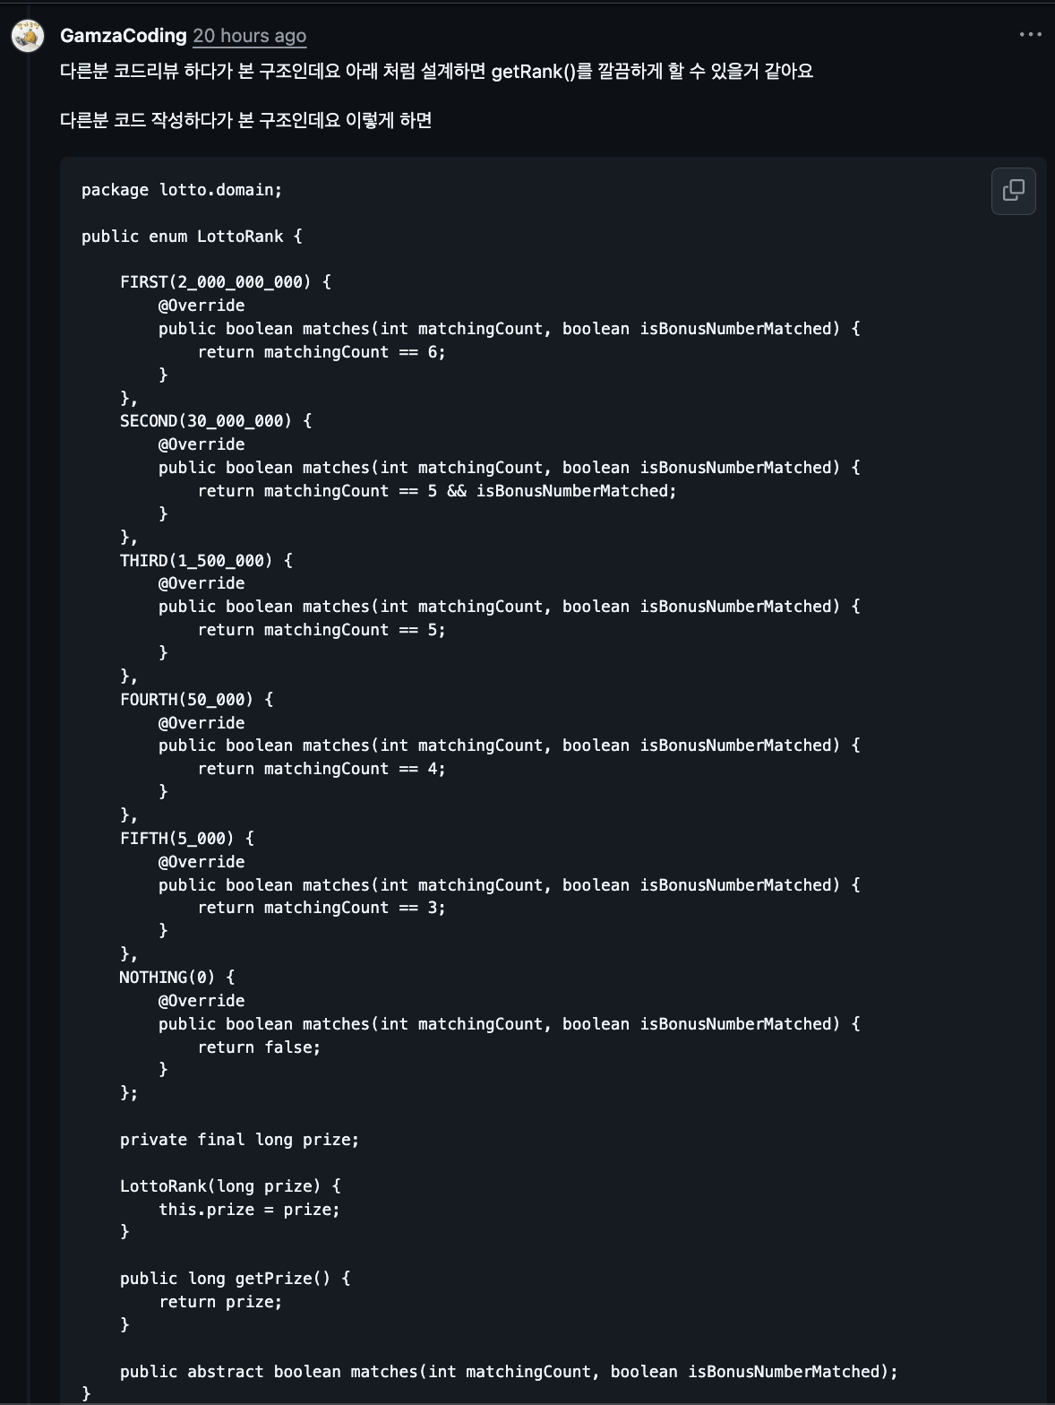
Task: Click the THIRD(1_500_000) enum constant
Action: [197, 561]
